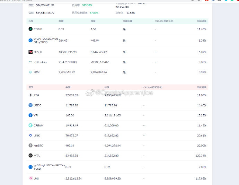Select the USDC borrow row label
This screenshot has width=239, height=185.
[37, 105]
